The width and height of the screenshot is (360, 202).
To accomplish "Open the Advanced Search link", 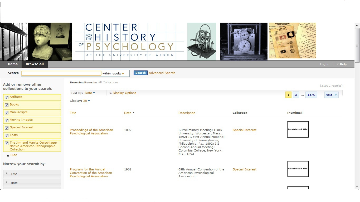I will pyautogui.click(x=162, y=73).
